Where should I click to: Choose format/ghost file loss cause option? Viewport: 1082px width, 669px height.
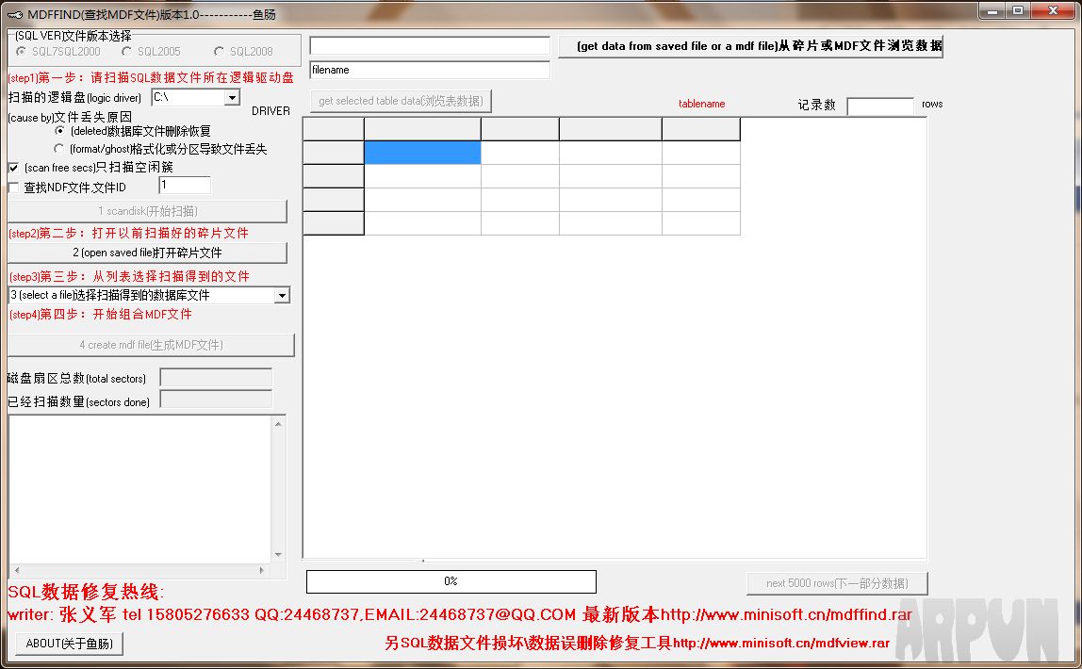click(58, 149)
